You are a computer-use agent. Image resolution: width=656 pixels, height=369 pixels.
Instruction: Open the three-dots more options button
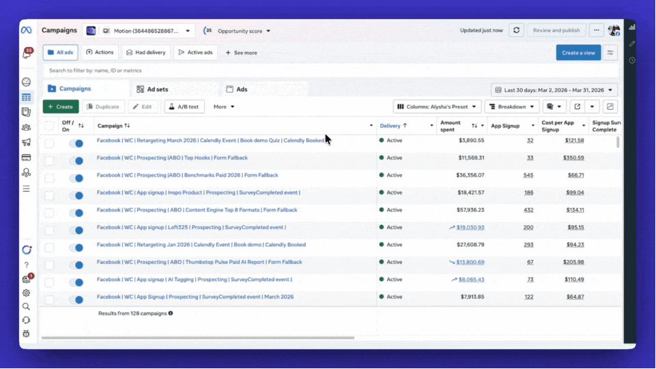[597, 30]
